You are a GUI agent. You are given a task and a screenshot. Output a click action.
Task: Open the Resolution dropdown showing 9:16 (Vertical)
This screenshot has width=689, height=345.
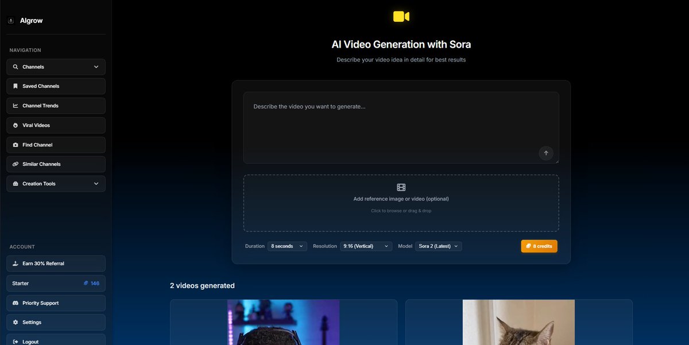366,246
